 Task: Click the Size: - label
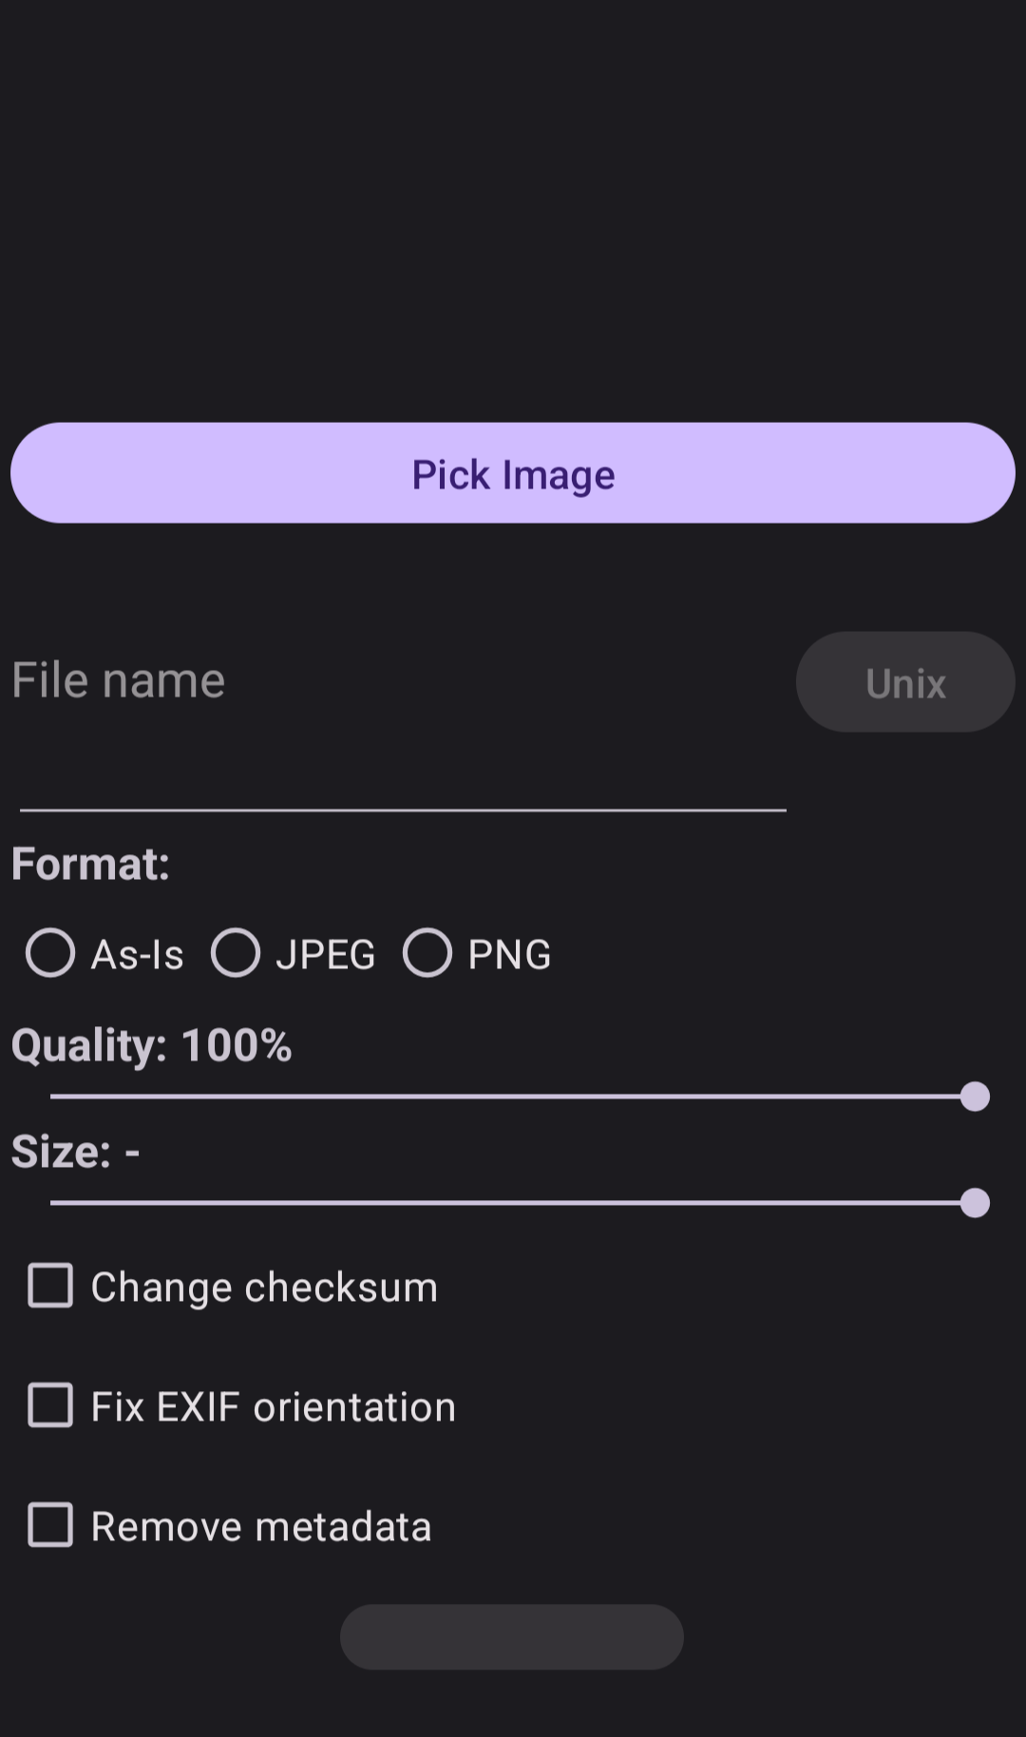click(x=76, y=1152)
